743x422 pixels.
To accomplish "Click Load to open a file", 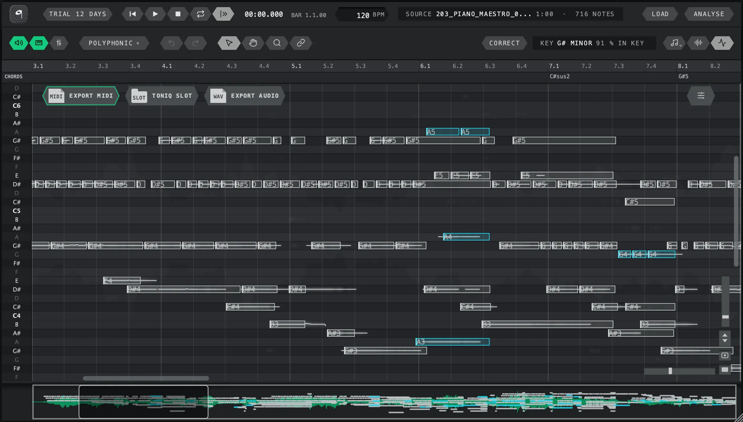I will click(660, 14).
